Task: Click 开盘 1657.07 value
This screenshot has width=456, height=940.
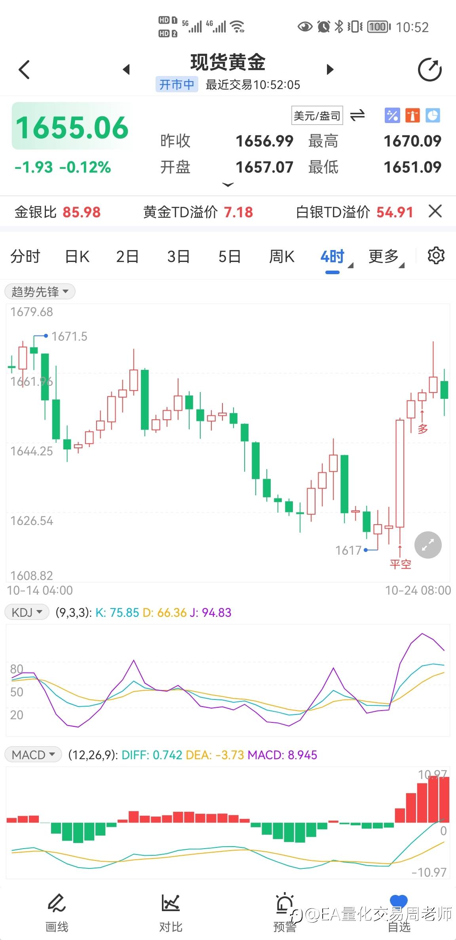Action: click(264, 167)
